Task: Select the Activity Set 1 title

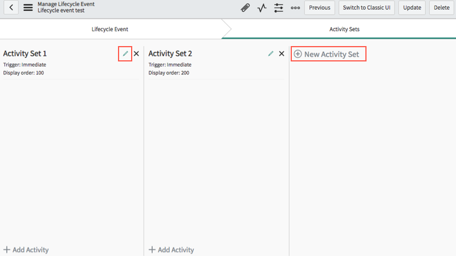Action: click(x=25, y=53)
